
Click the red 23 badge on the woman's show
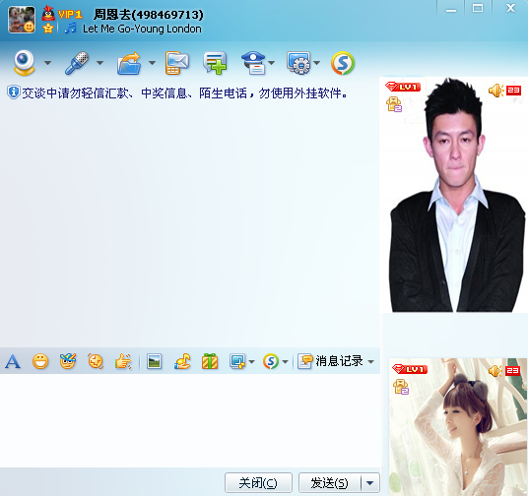(513, 371)
